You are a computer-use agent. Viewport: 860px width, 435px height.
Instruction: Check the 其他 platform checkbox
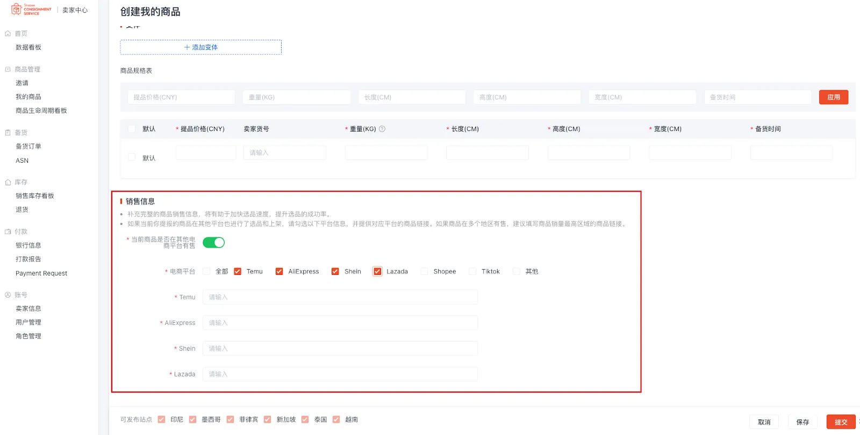point(517,271)
